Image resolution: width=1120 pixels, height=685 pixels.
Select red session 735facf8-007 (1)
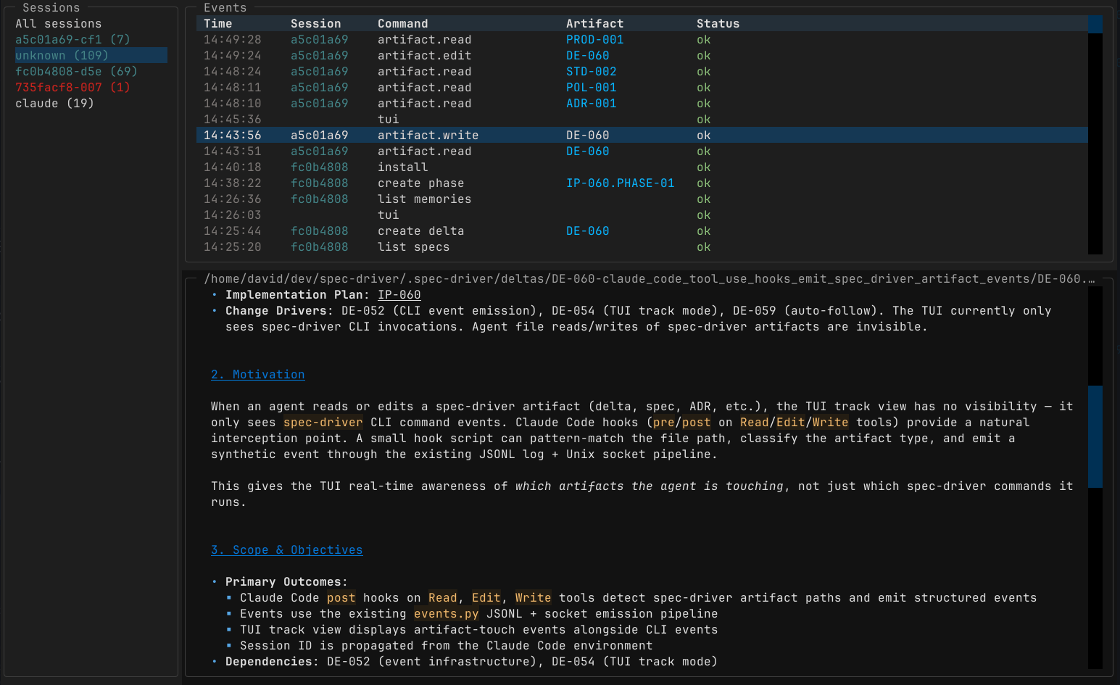(72, 88)
